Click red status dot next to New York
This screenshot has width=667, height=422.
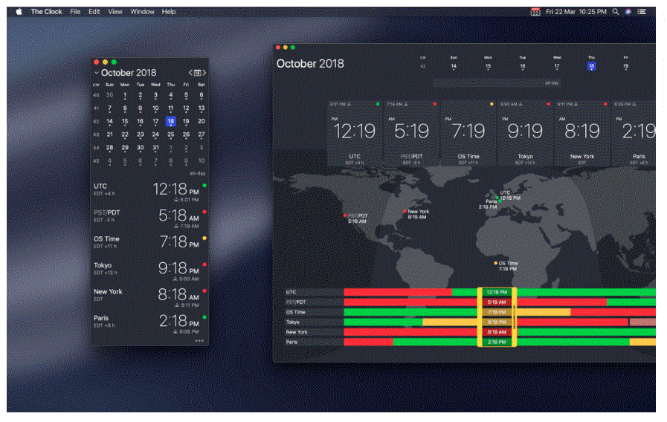coord(204,291)
